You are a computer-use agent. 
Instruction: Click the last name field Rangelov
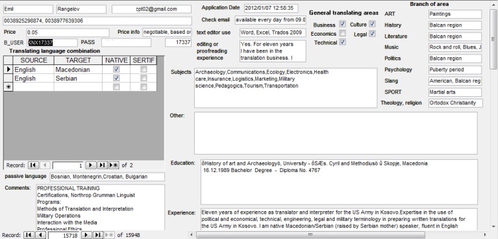tap(81, 9)
